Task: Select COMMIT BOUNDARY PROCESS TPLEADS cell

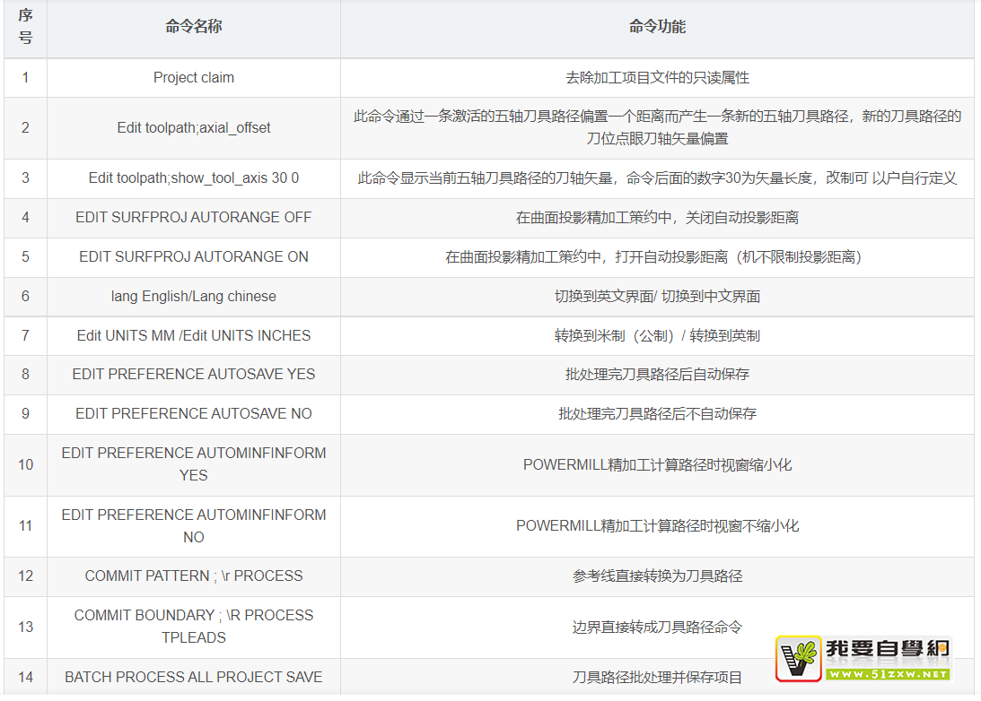Action: [x=194, y=627]
